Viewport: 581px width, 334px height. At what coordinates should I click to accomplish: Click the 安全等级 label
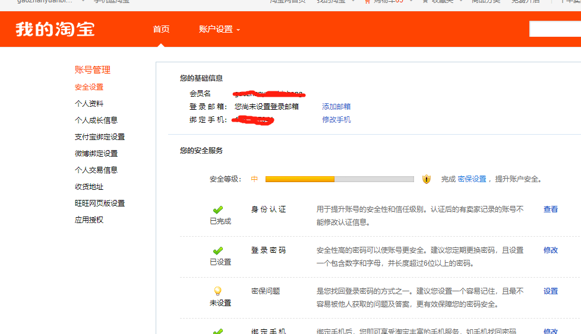coord(225,179)
